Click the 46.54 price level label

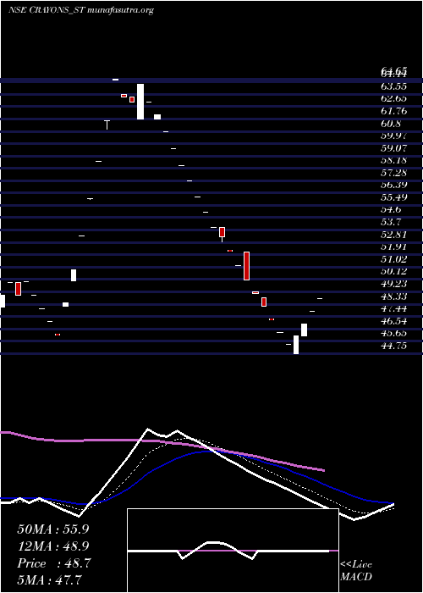pyautogui.click(x=394, y=321)
